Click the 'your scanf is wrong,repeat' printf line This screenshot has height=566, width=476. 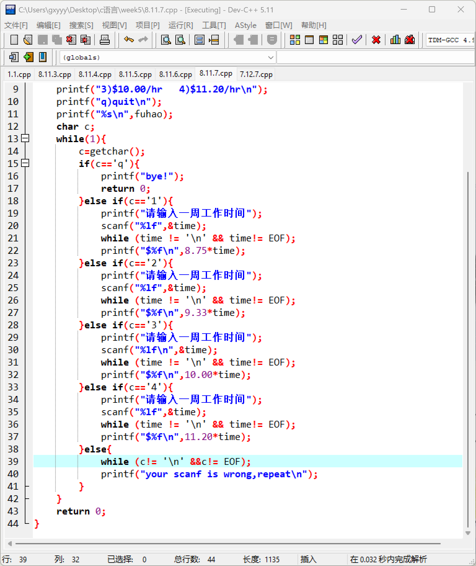[x=209, y=474]
